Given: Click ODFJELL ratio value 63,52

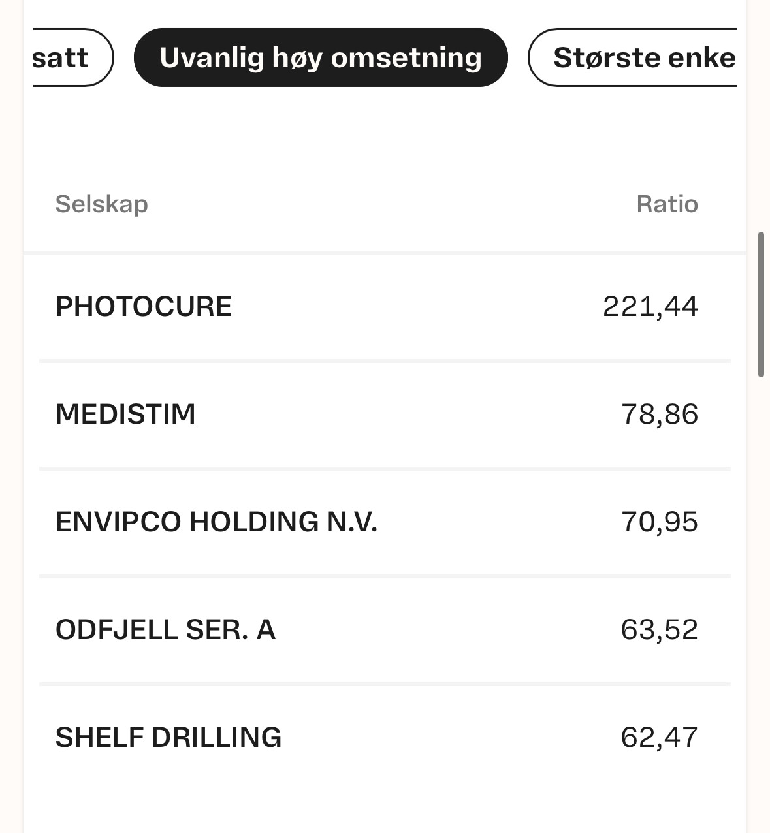Looking at the screenshot, I should (x=660, y=630).
